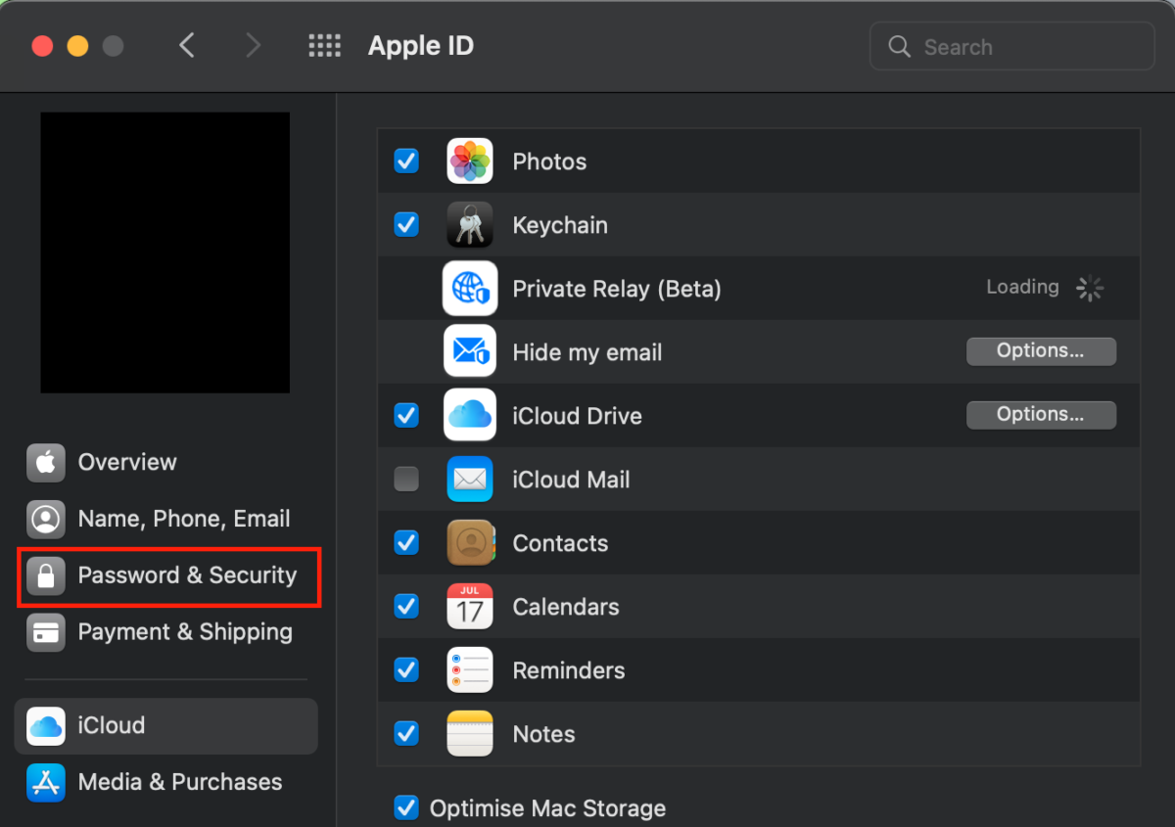Click the Hide my email envelope icon
Image resolution: width=1175 pixels, height=827 pixels.
(x=470, y=352)
